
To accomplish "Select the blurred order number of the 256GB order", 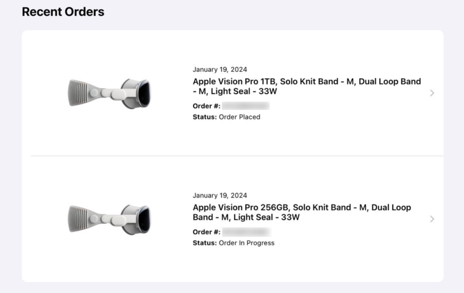I will tap(247, 232).
